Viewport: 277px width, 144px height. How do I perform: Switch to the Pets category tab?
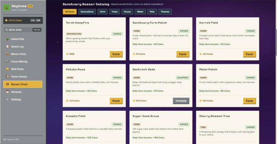[x=152, y=12]
